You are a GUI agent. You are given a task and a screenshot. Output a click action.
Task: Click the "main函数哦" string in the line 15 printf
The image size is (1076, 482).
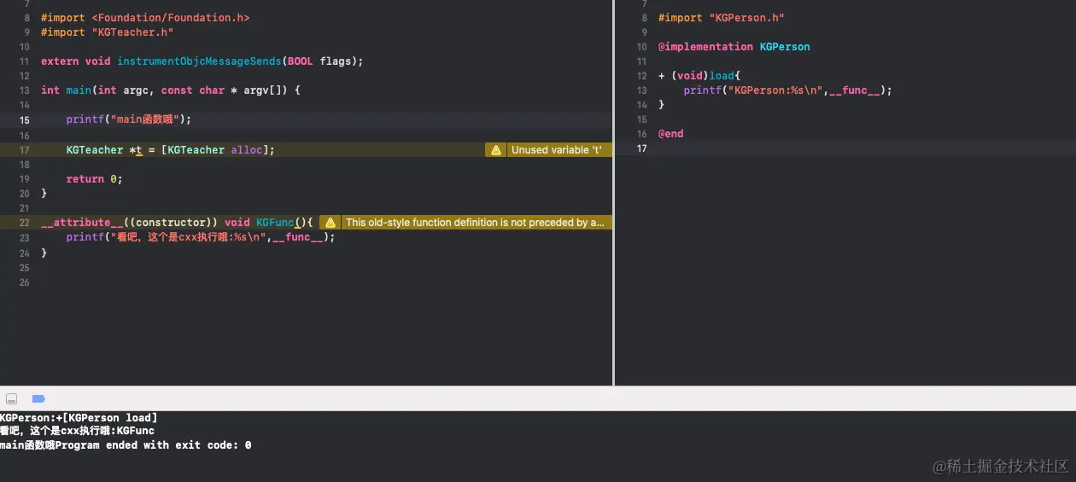[149, 120]
